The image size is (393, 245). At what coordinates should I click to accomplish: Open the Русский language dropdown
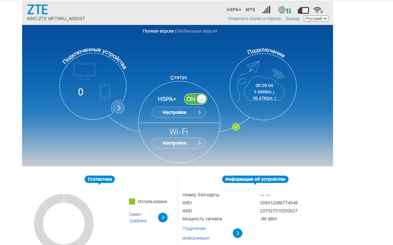[316, 19]
